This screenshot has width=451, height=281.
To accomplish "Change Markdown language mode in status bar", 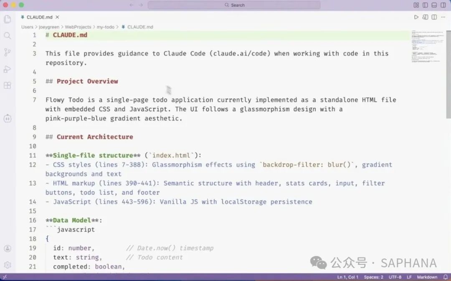I will click(427, 277).
